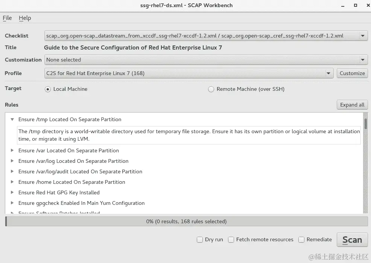Select rule text Ensure gpgcheck Enabled In Main Yum Configuration
This screenshot has width=371, height=263.
click(x=81, y=203)
